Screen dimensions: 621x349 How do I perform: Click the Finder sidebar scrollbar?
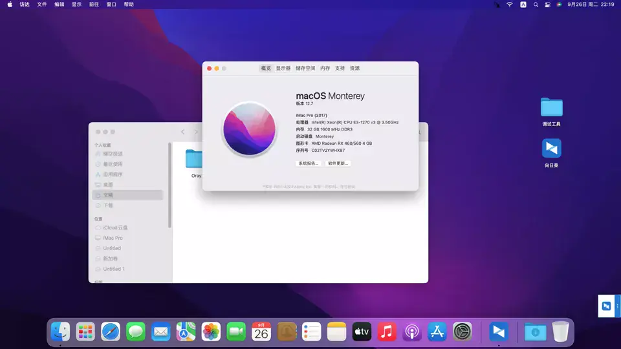(x=170, y=185)
